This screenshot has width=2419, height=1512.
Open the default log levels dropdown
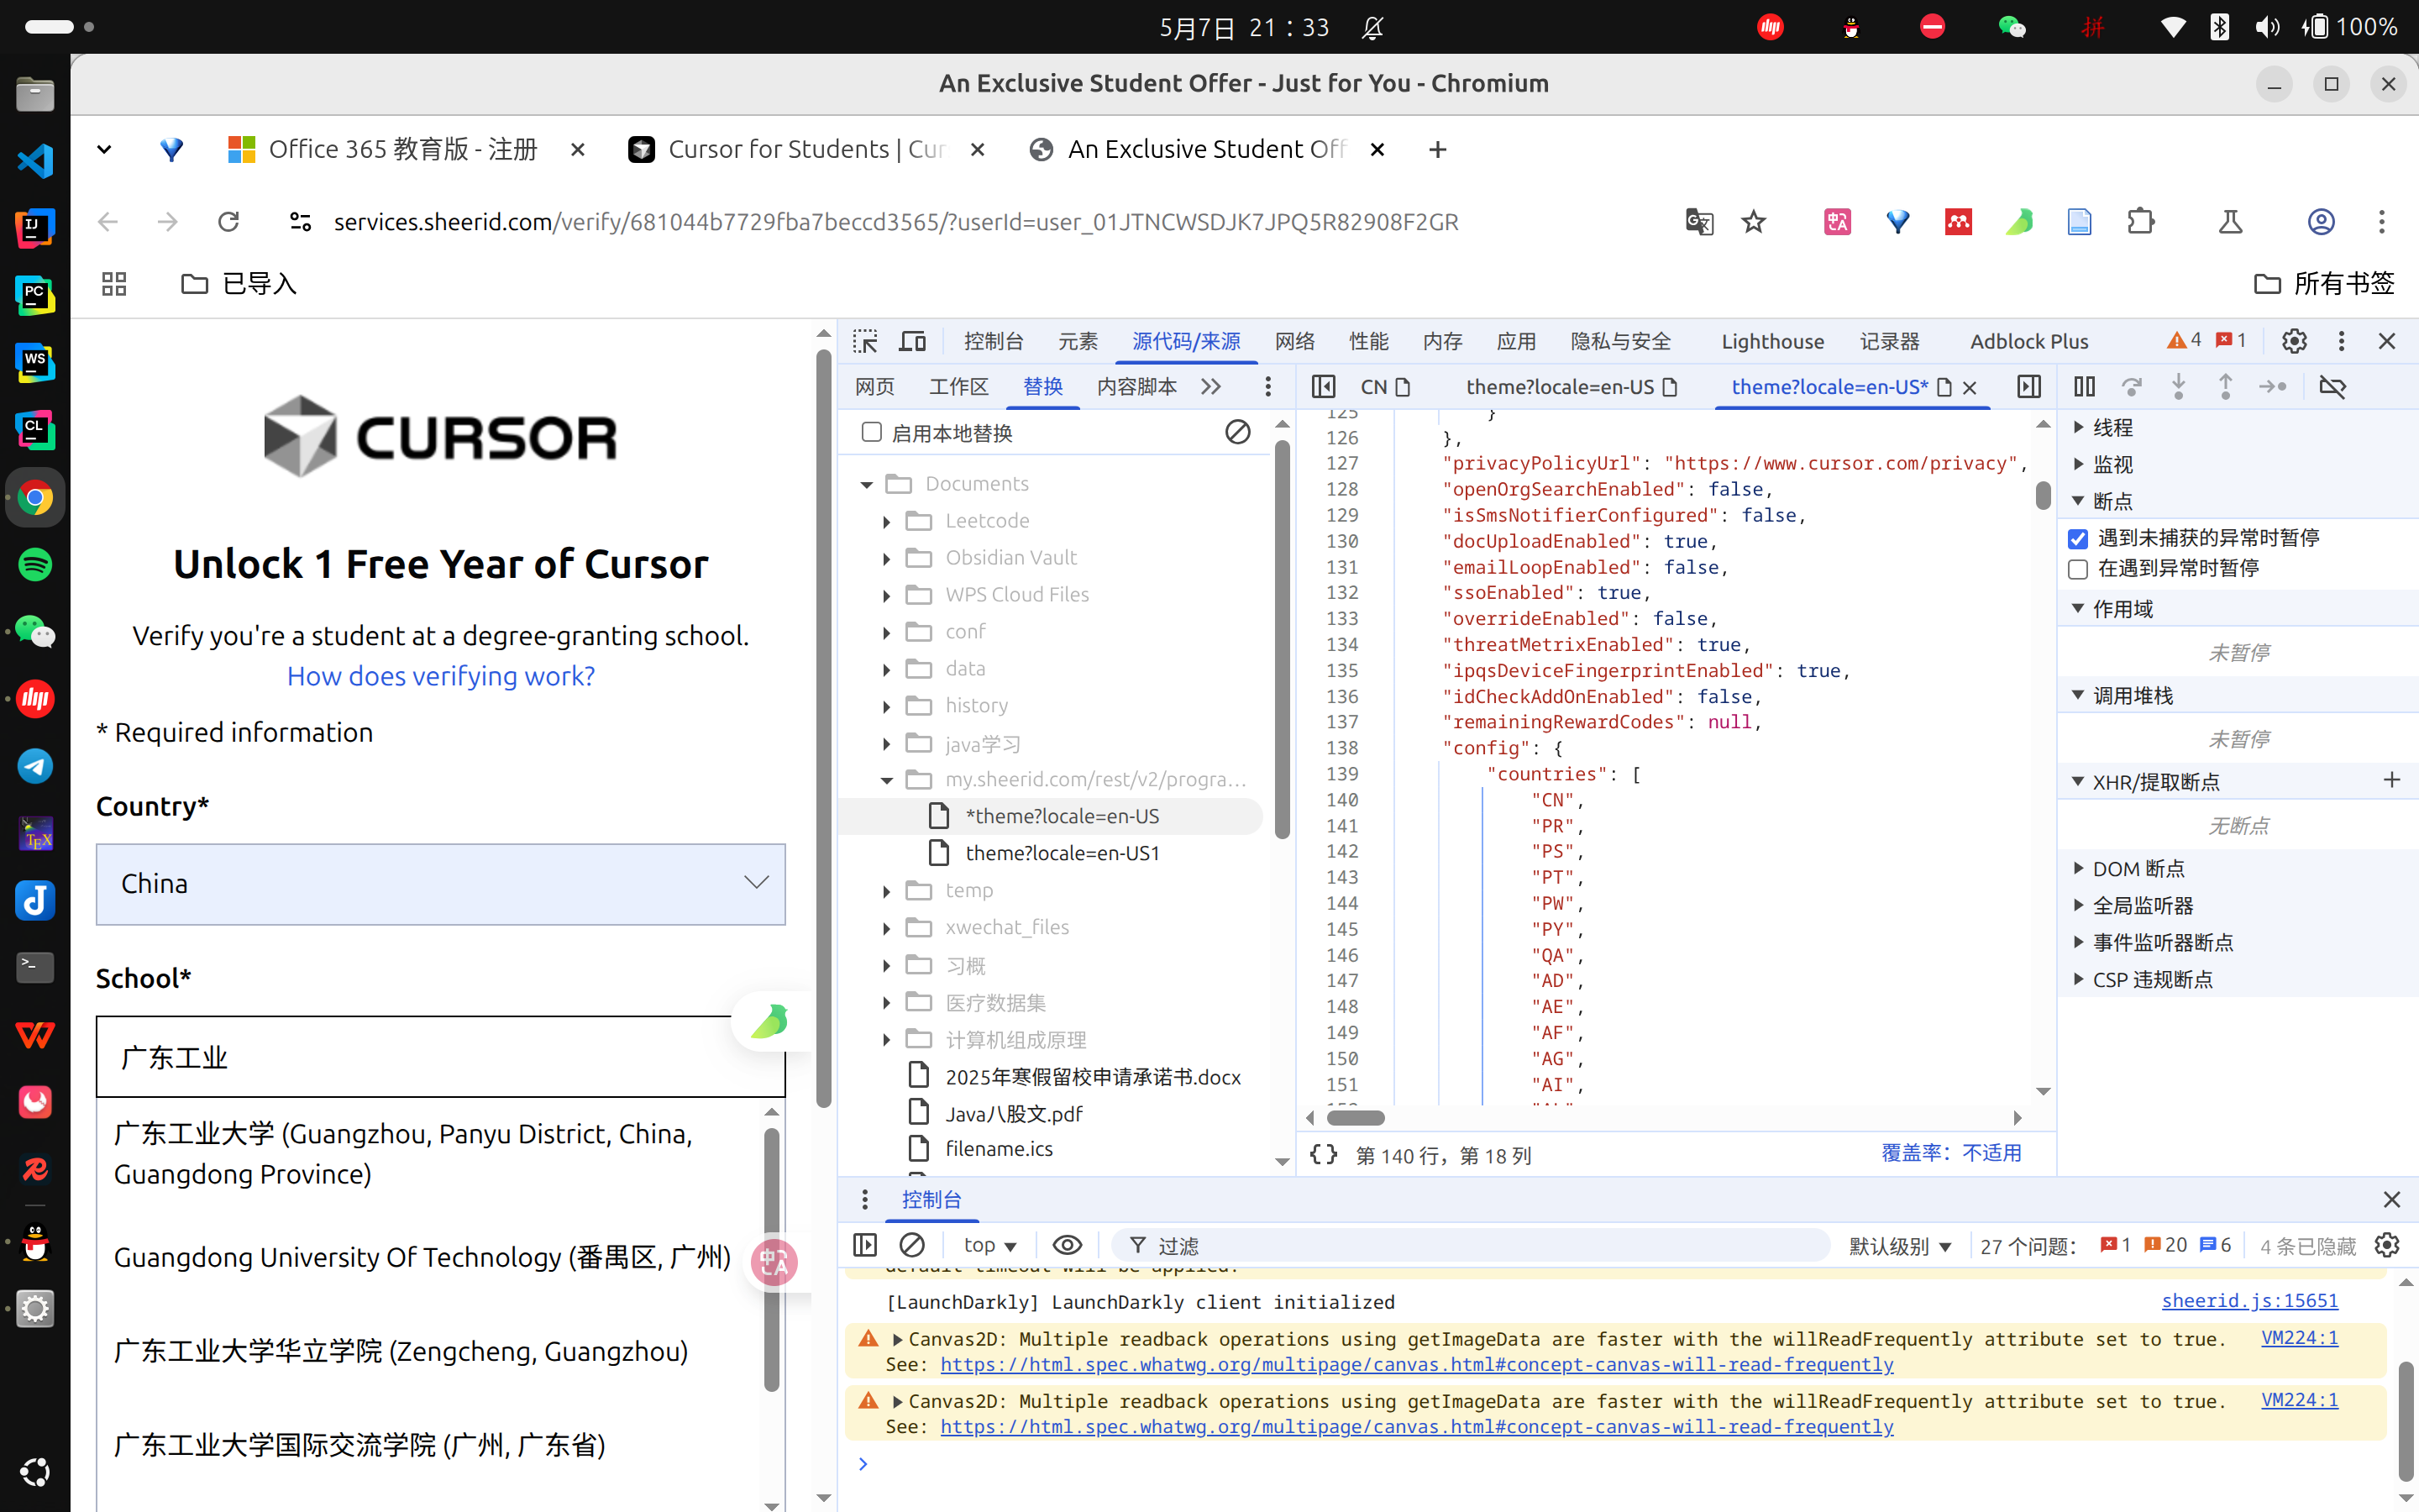click(1900, 1245)
